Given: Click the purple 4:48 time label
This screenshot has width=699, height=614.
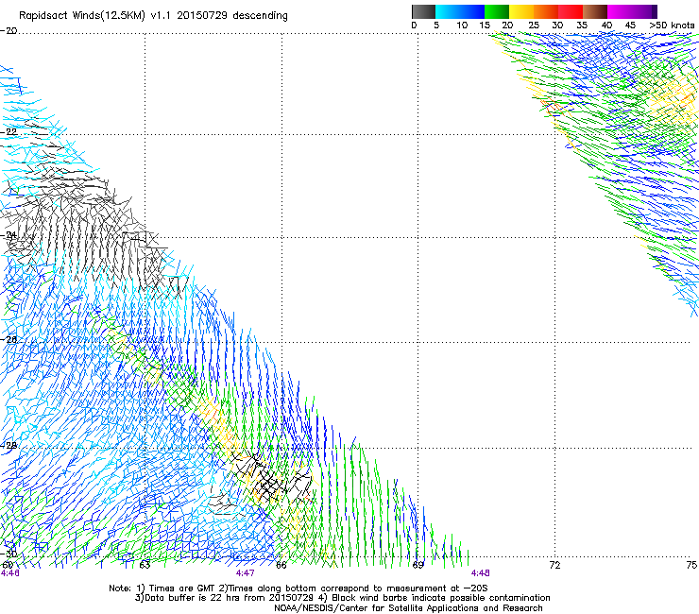Looking at the screenshot, I should pyautogui.click(x=480, y=573).
